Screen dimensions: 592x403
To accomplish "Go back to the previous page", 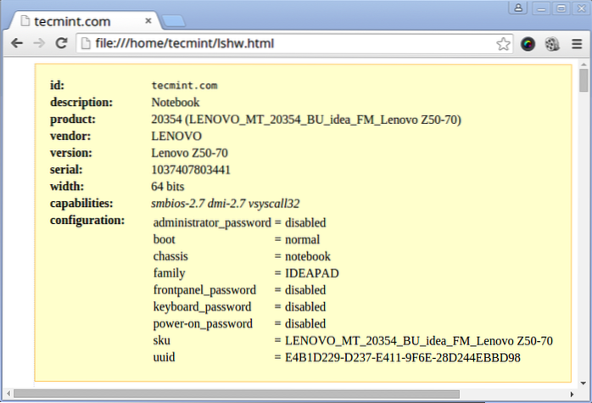I will 16,43.
